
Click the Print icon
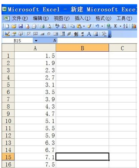pos(42,26)
